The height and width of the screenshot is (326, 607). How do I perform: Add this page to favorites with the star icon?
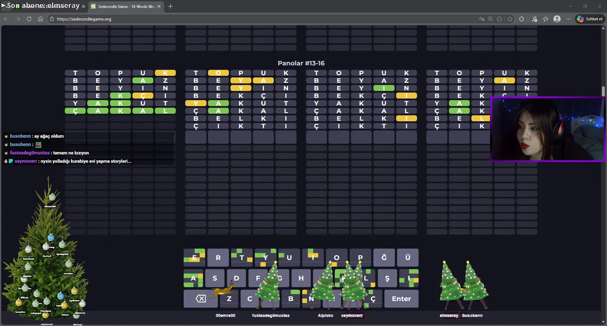pyautogui.click(x=510, y=19)
